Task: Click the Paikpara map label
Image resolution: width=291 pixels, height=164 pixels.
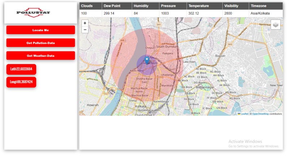Action: 168,53
